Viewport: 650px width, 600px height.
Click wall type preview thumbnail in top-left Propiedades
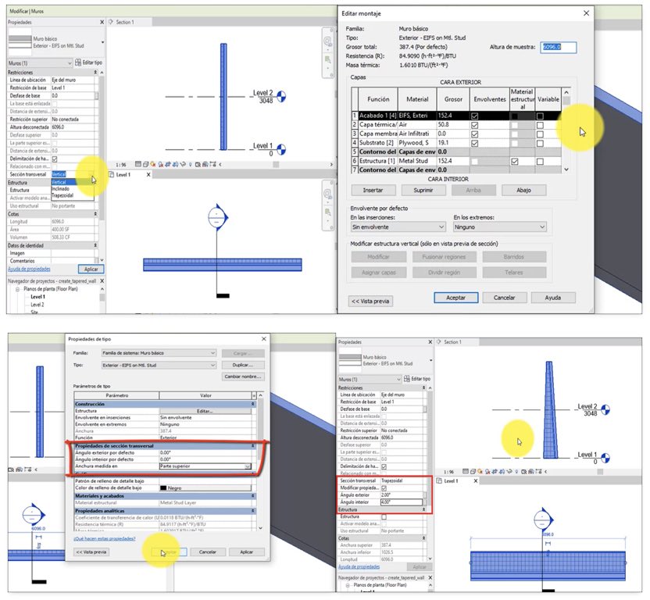click(20, 42)
